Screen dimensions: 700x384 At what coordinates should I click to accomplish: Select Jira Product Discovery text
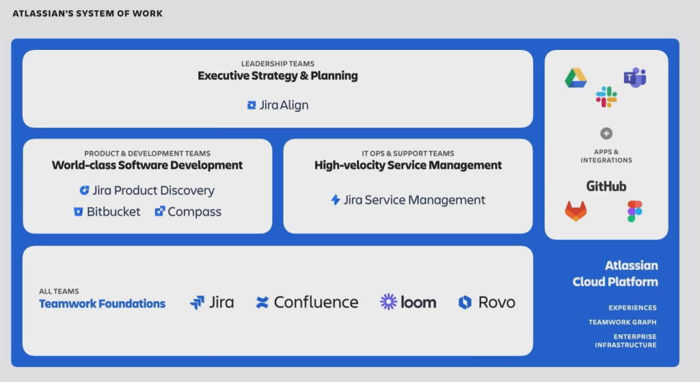point(153,191)
